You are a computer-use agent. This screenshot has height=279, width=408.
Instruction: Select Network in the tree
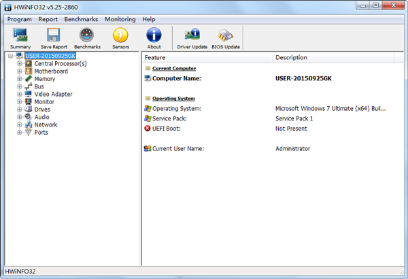46,125
